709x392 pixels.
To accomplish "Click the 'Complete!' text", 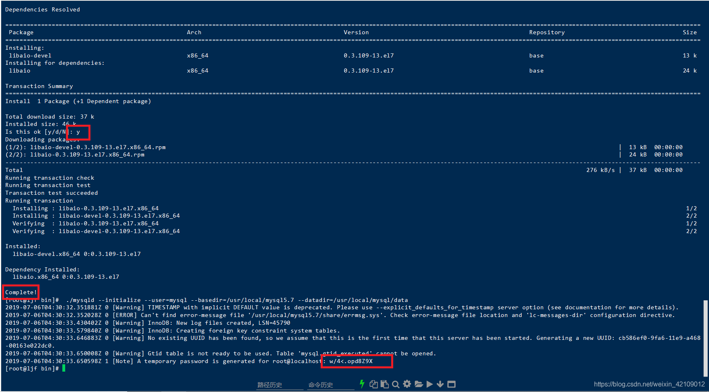I will pos(21,292).
